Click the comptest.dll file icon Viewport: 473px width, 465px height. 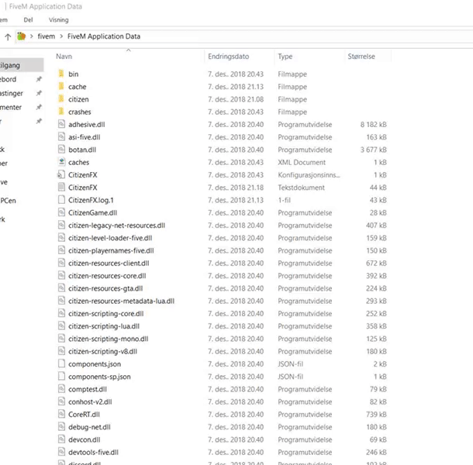tap(61, 389)
